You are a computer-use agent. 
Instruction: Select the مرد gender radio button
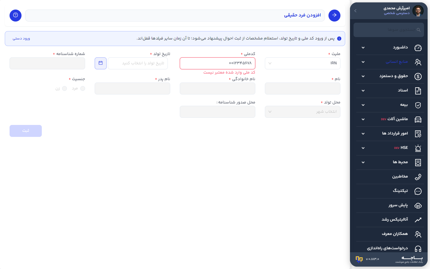(83, 88)
